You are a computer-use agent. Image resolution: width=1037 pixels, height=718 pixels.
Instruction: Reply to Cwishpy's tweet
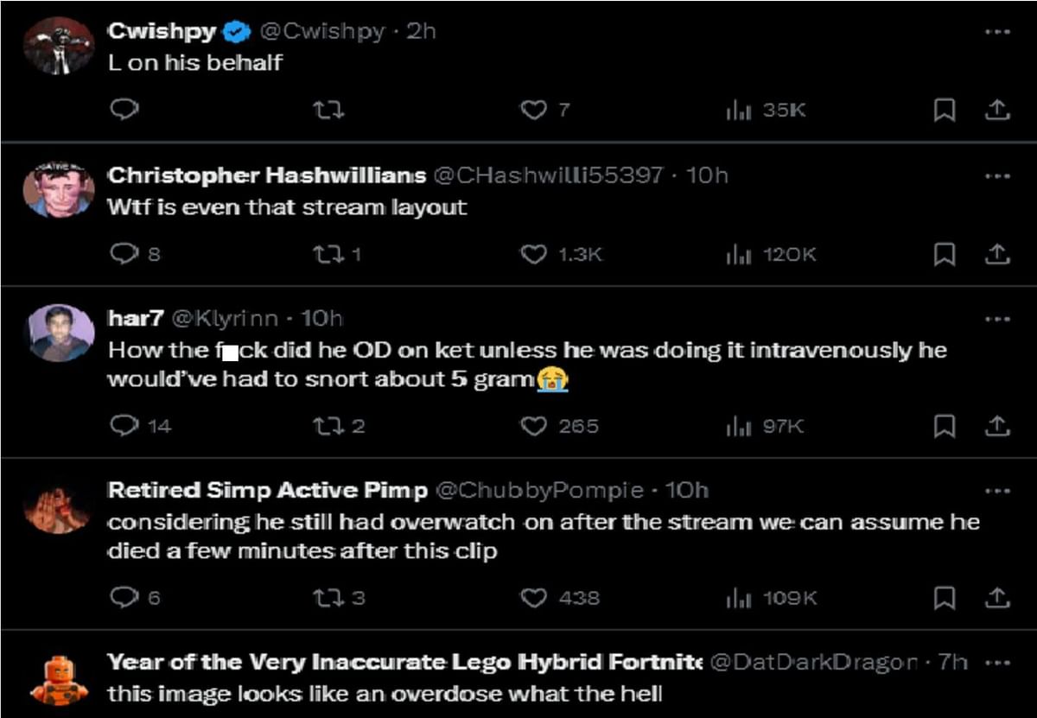(x=125, y=110)
